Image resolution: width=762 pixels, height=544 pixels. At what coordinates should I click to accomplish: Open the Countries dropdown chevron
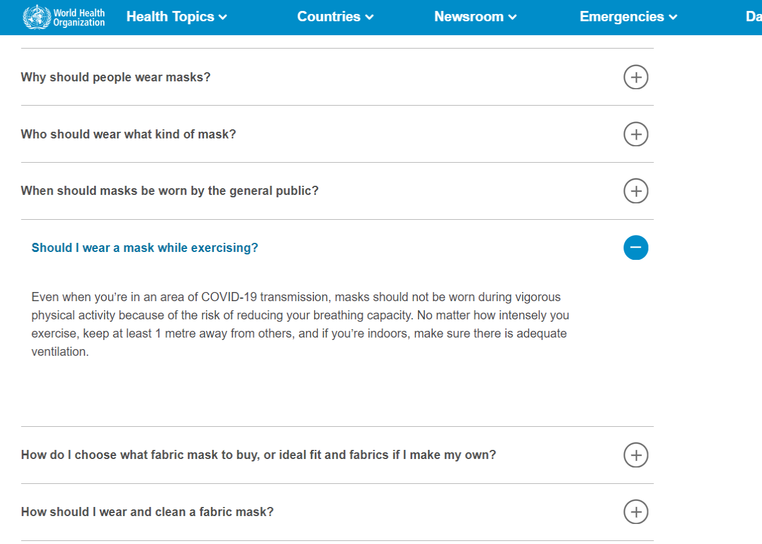pyautogui.click(x=370, y=18)
